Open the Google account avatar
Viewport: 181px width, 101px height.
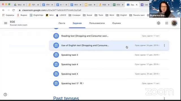174,23
